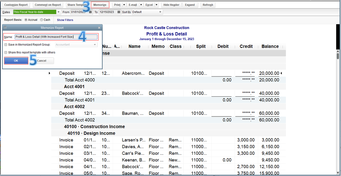This screenshot has height=176, width=341.
Task: Click the E-mail button
Action: pyautogui.click(x=133, y=5)
